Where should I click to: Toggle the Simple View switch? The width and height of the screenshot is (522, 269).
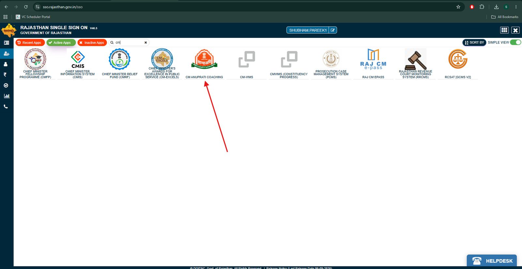coord(515,42)
